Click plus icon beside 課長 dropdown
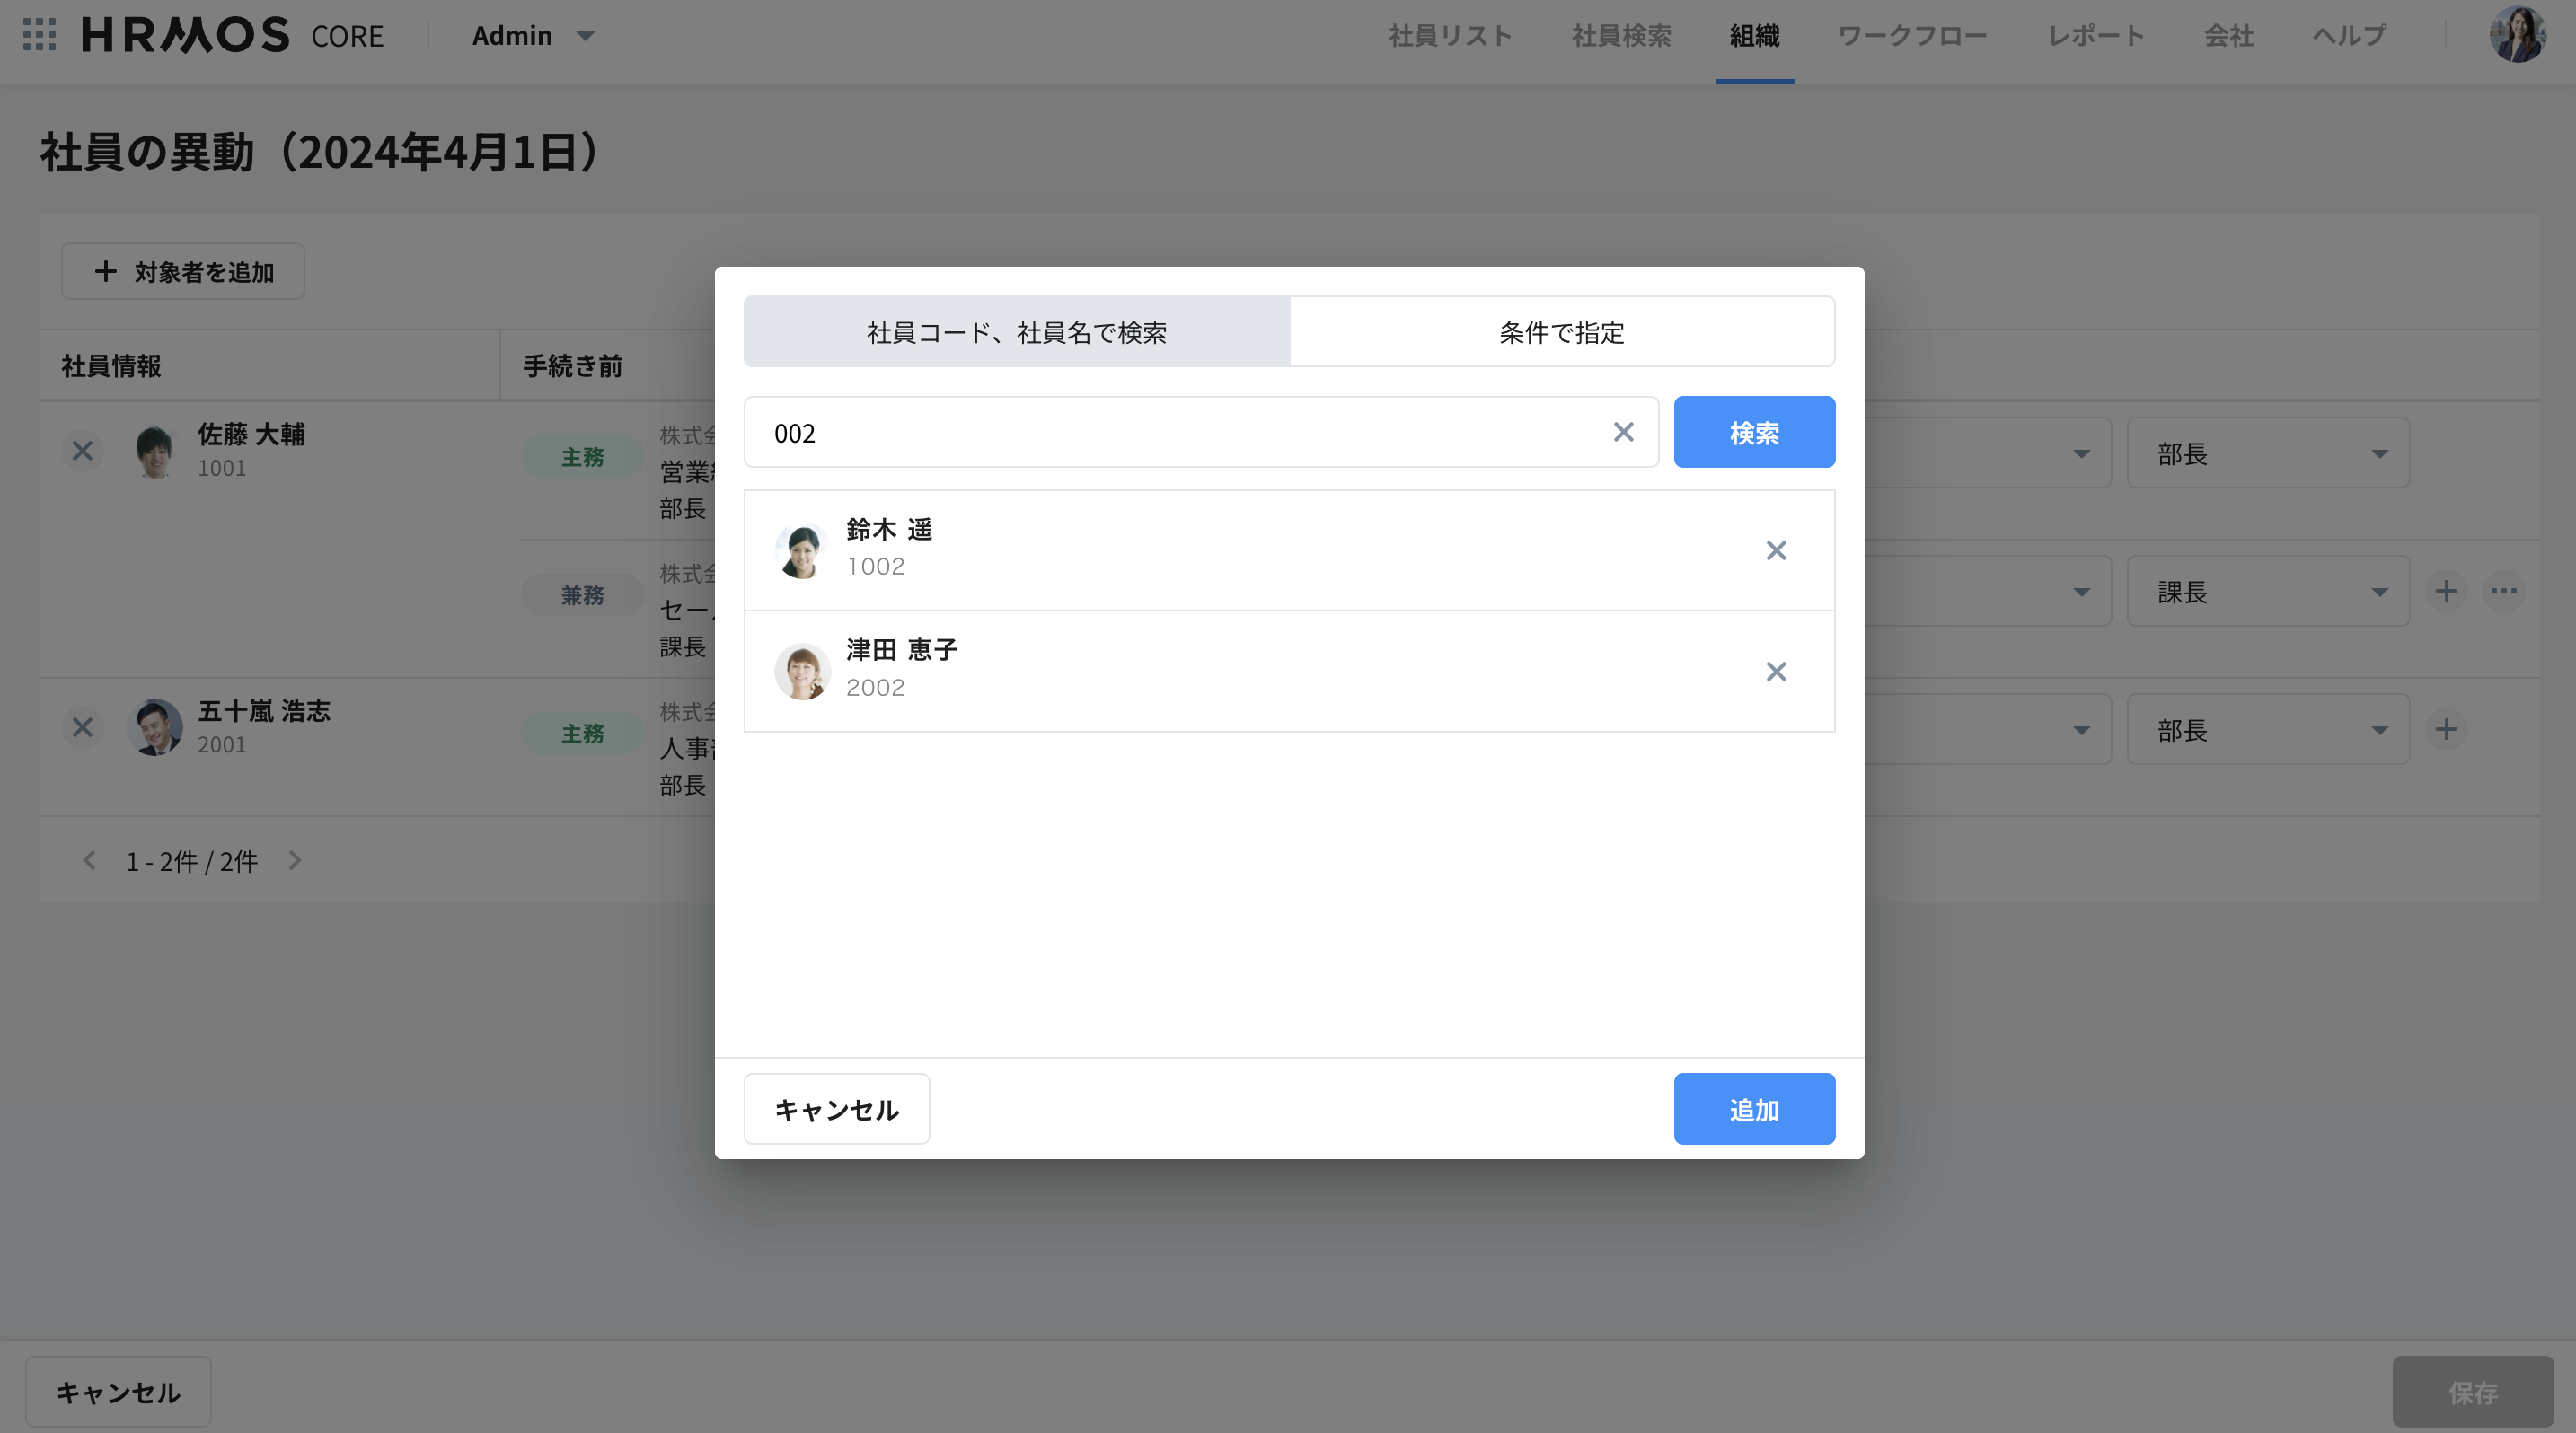The height and width of the screenshot is (1433, 2576). coord(2445,592)
